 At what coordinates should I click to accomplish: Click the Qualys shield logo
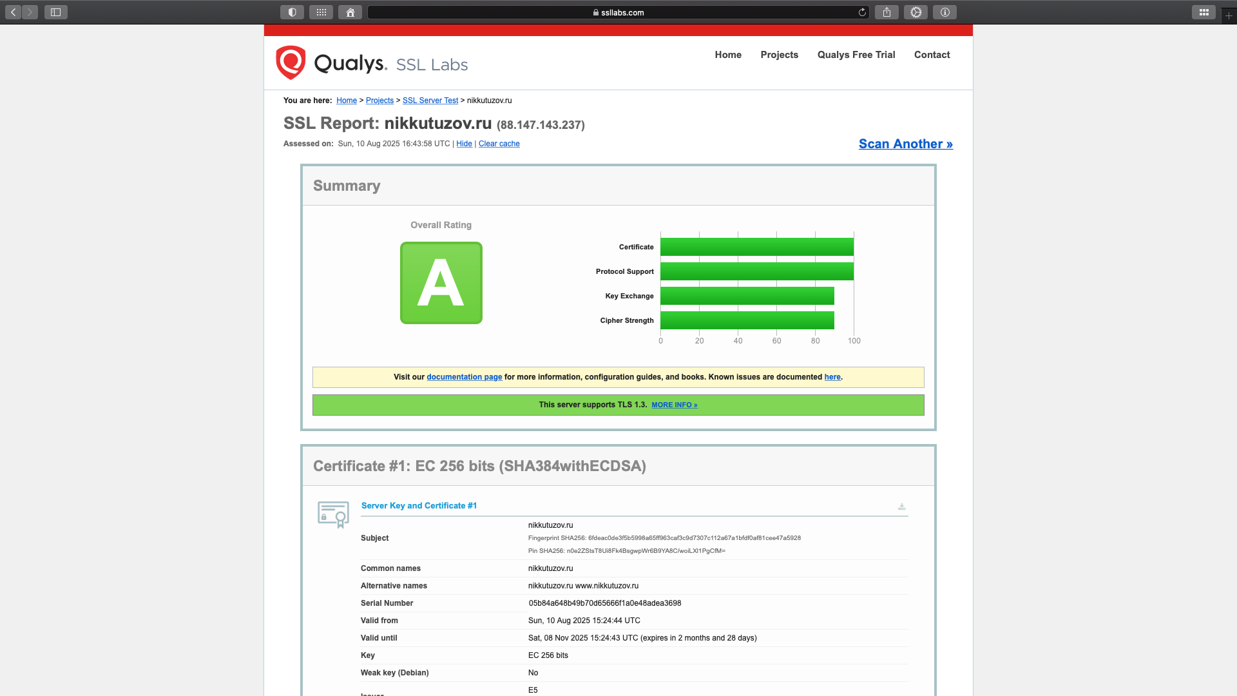[x=291, y=63]
